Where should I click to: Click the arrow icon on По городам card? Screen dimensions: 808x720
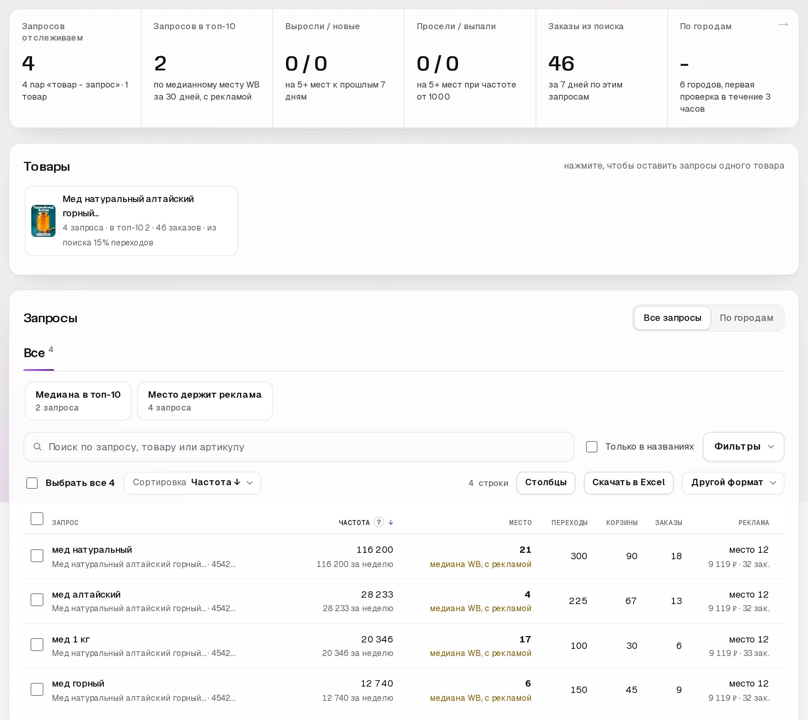[x=783, y=25]
